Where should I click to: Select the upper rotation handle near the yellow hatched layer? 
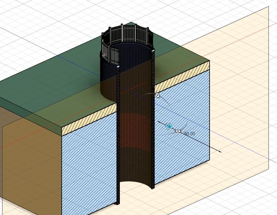point(157,95)
